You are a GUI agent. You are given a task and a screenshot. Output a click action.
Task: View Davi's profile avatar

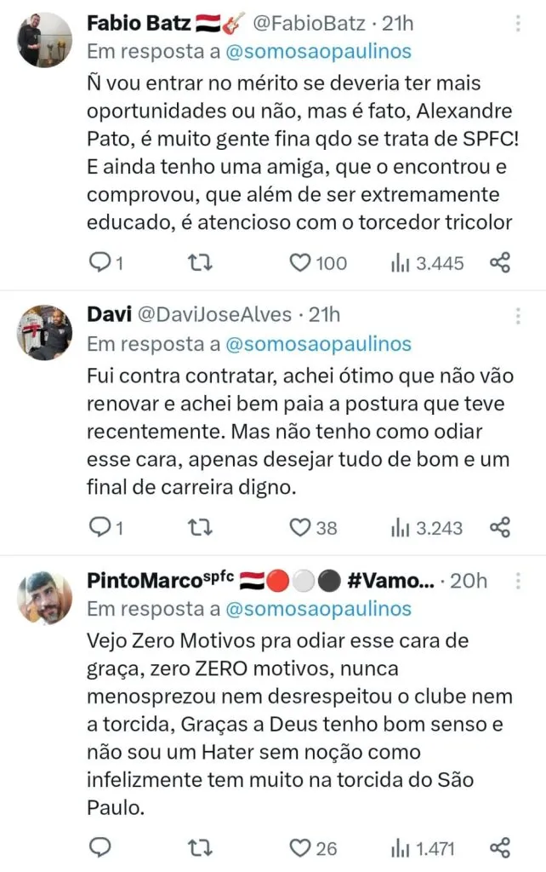point(45,332)
